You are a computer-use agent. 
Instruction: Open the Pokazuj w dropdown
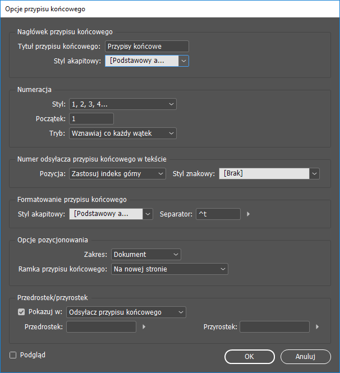126,312
